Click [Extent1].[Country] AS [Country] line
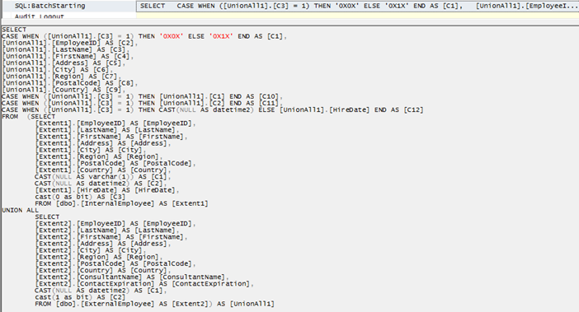The width and height of the screenshot is (579, 312). [103, 170]
